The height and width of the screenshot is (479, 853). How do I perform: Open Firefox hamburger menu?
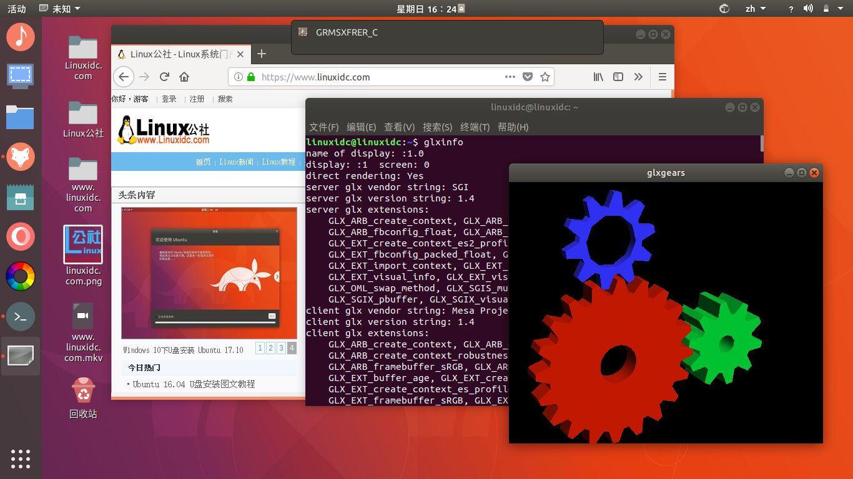(663, 77)
